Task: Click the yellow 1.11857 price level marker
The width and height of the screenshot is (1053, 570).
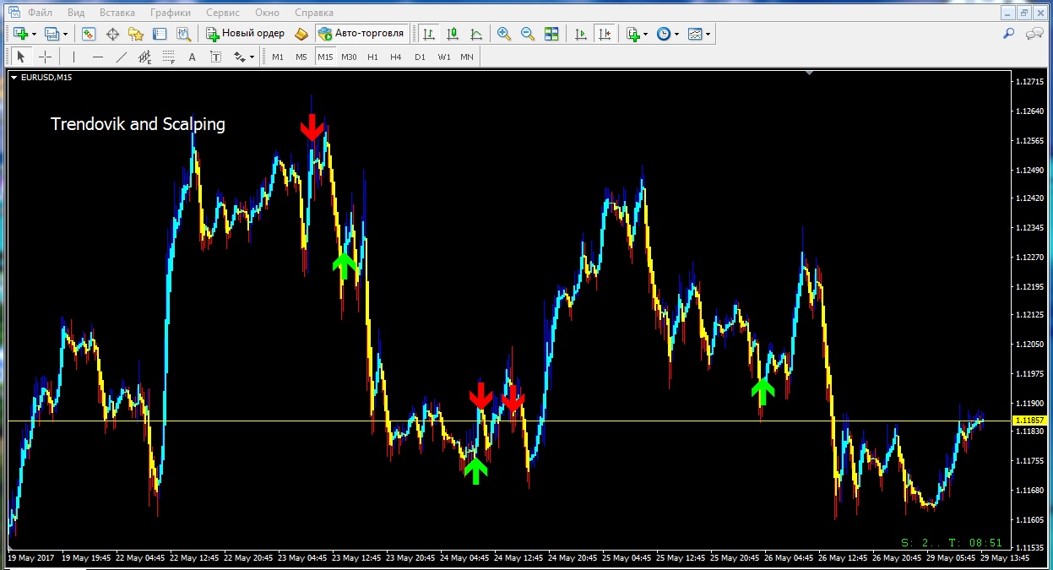Action: click(1029, 421)
